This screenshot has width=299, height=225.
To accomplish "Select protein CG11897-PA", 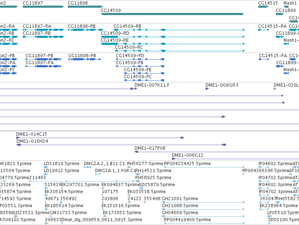I will tap(44, 66).
